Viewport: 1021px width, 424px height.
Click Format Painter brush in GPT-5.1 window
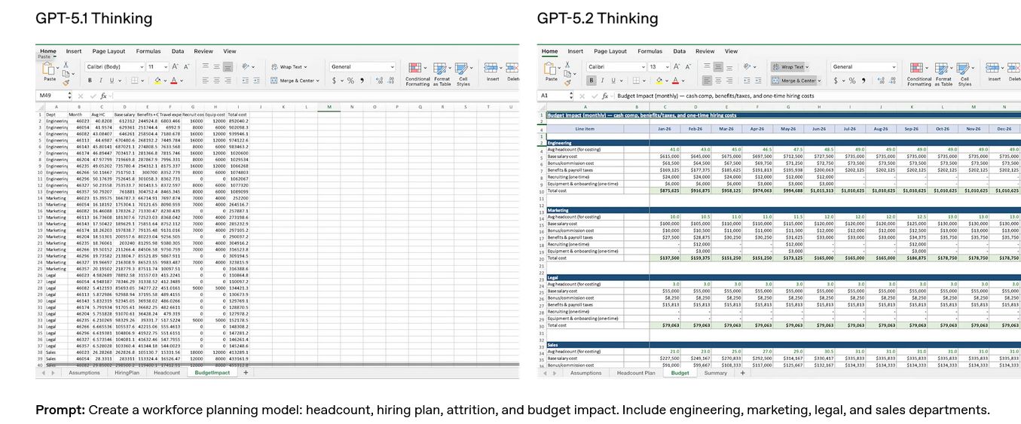click(66, 81)
